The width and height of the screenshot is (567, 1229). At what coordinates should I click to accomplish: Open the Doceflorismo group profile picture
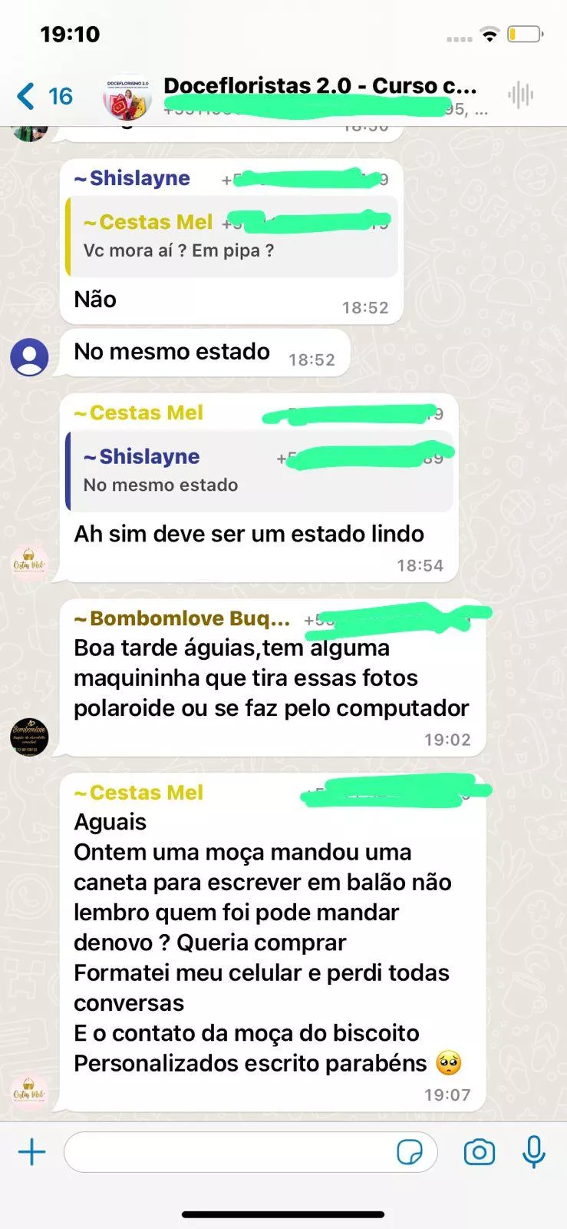tap(127, 98)
